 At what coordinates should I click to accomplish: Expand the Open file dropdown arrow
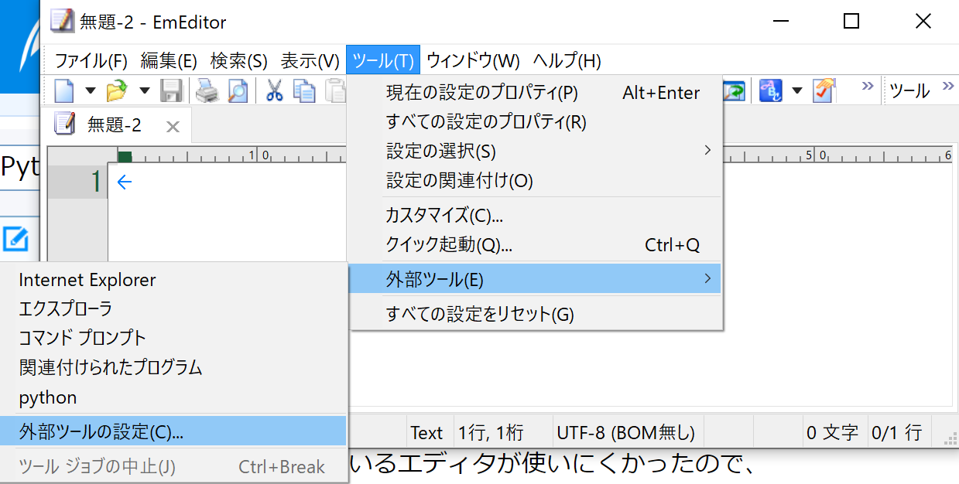coord(144,91)
